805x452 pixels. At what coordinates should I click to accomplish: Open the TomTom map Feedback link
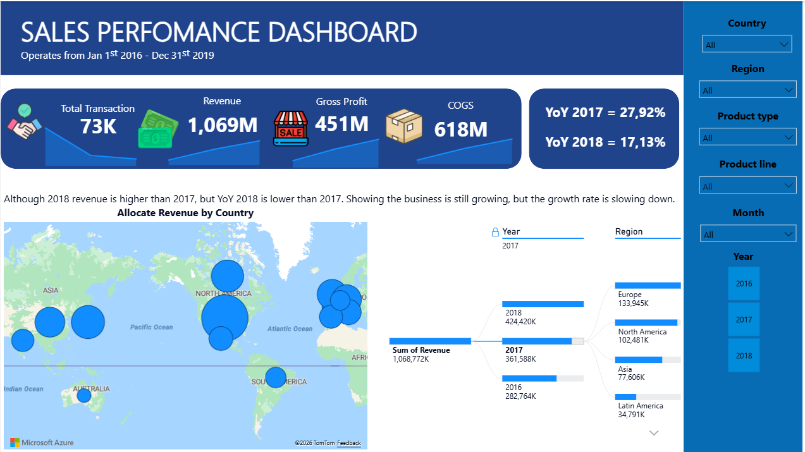349,443
